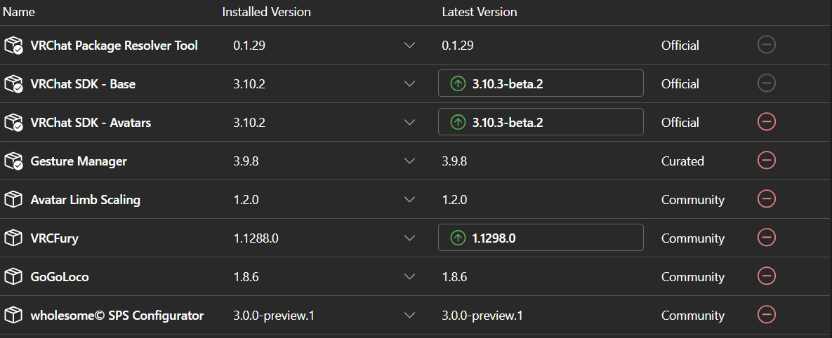
Task: Upgrade VRChat SDK - Base to 3.10.3-beta.2
Action: [541, 83]
